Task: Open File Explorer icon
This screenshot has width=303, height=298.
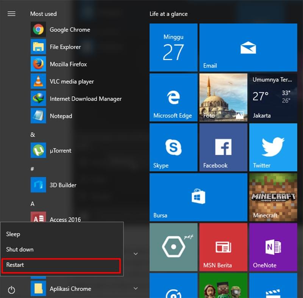Action: point(38,47)
